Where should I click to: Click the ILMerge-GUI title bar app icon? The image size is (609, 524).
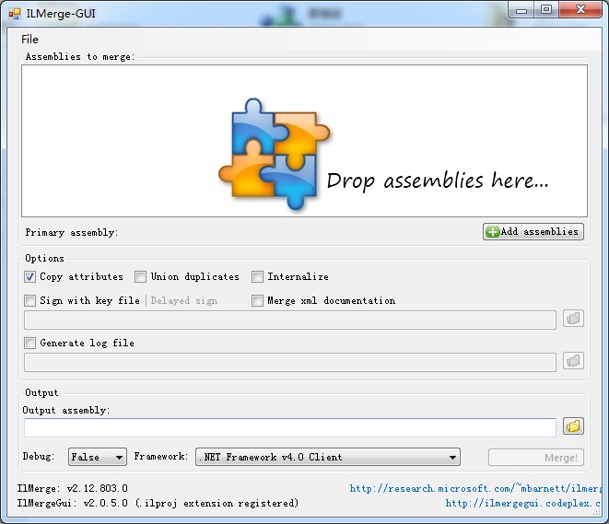tap(15, 14)
